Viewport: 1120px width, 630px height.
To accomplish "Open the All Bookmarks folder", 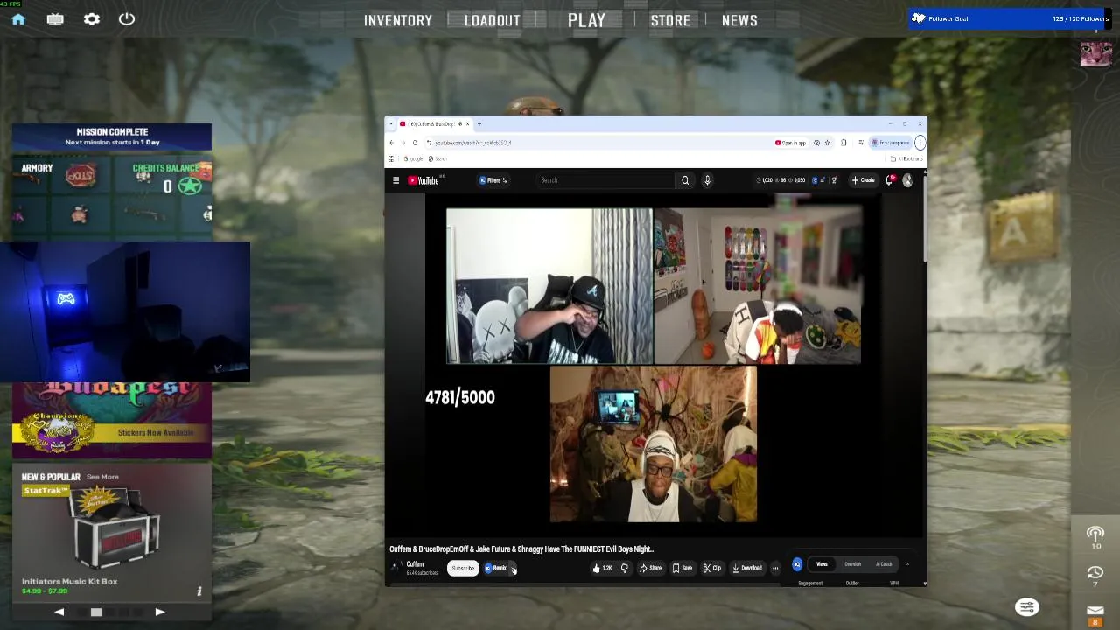I will point(906,158).
